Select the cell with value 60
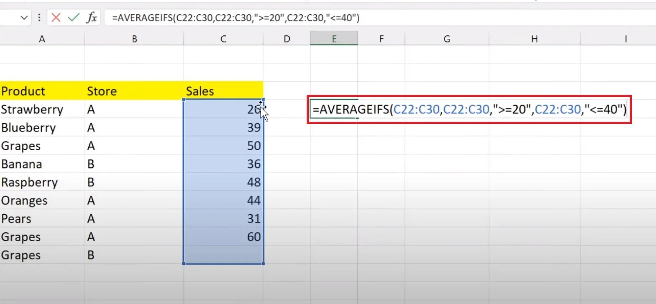 tap(223, 237)
